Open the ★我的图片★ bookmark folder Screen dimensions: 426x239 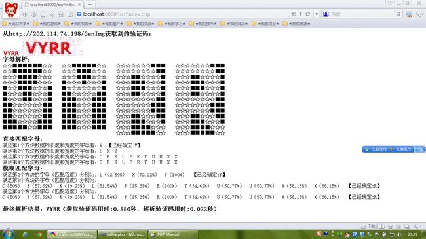click(109, 24)
